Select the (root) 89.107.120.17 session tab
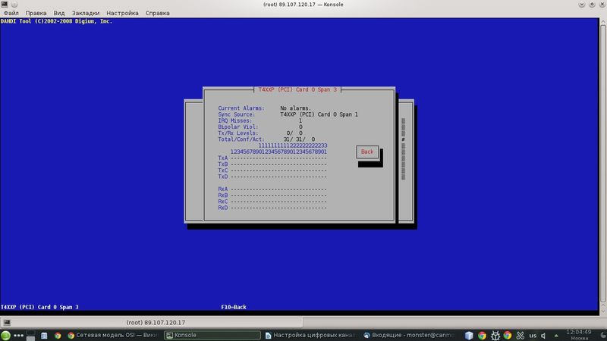 [160, 321]
